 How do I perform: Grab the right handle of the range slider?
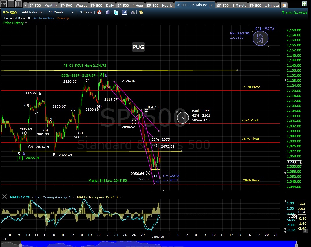297,245
